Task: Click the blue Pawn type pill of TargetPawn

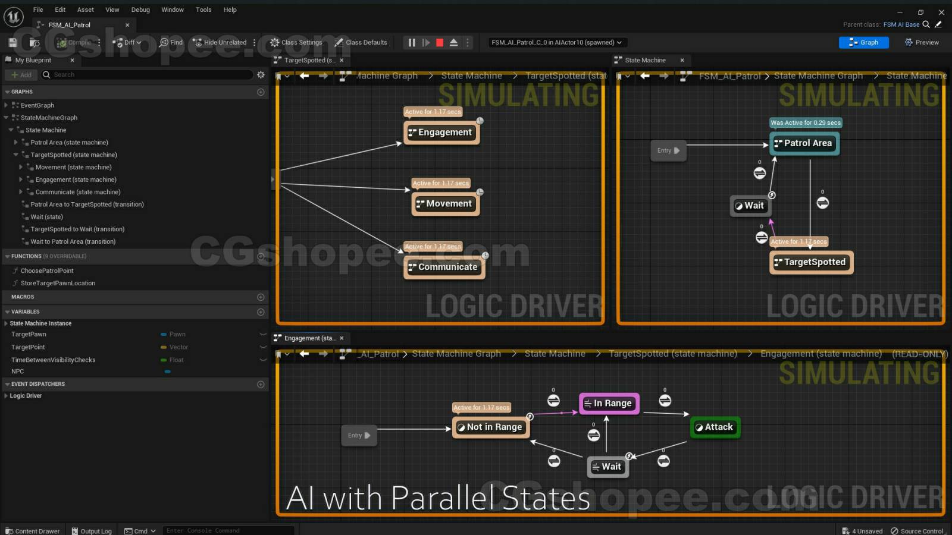Action: point(164,334)
